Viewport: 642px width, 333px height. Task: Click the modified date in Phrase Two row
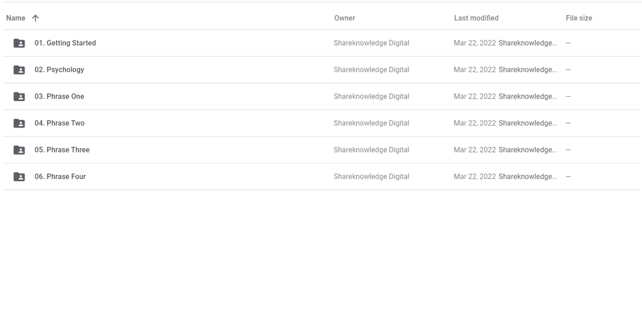[475, 123]
